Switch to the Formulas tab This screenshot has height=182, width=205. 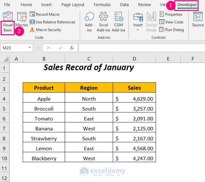coord(102,5)
